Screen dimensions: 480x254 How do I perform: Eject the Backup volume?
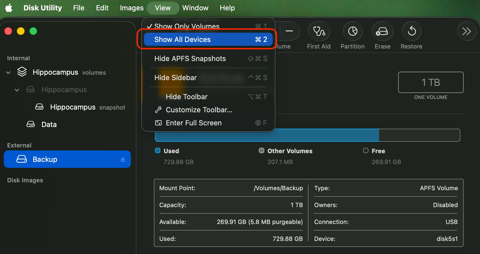(123, 159)
